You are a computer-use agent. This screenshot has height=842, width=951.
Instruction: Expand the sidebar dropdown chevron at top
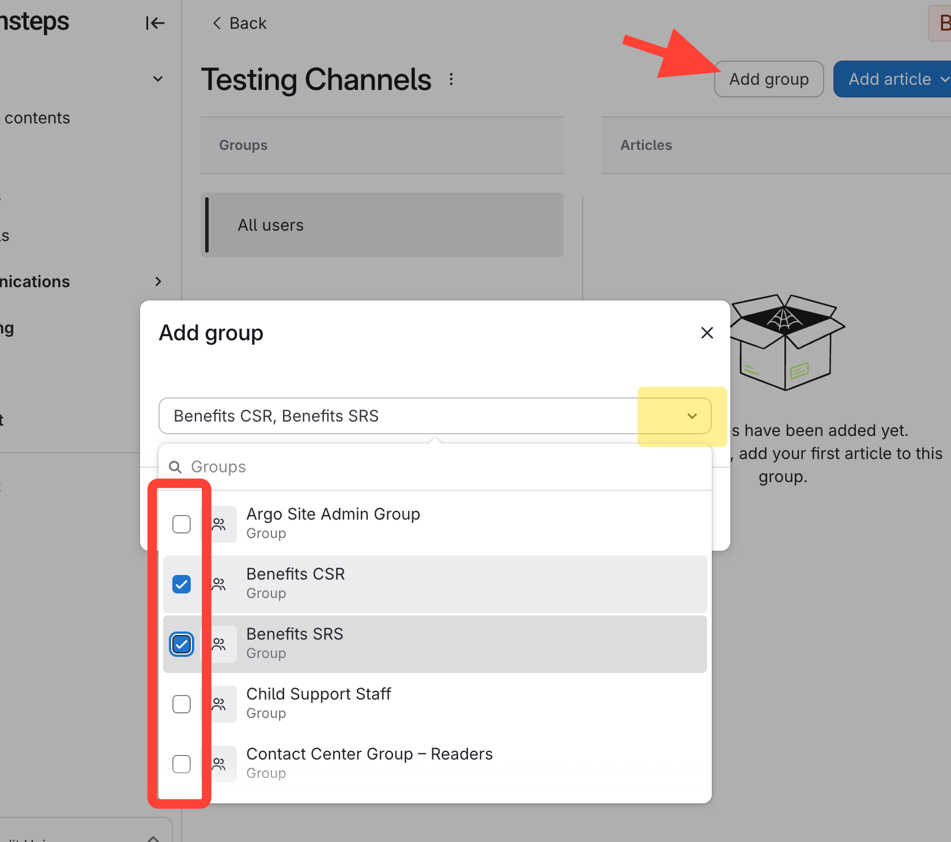pyautogui.click(x=158, y=79)
